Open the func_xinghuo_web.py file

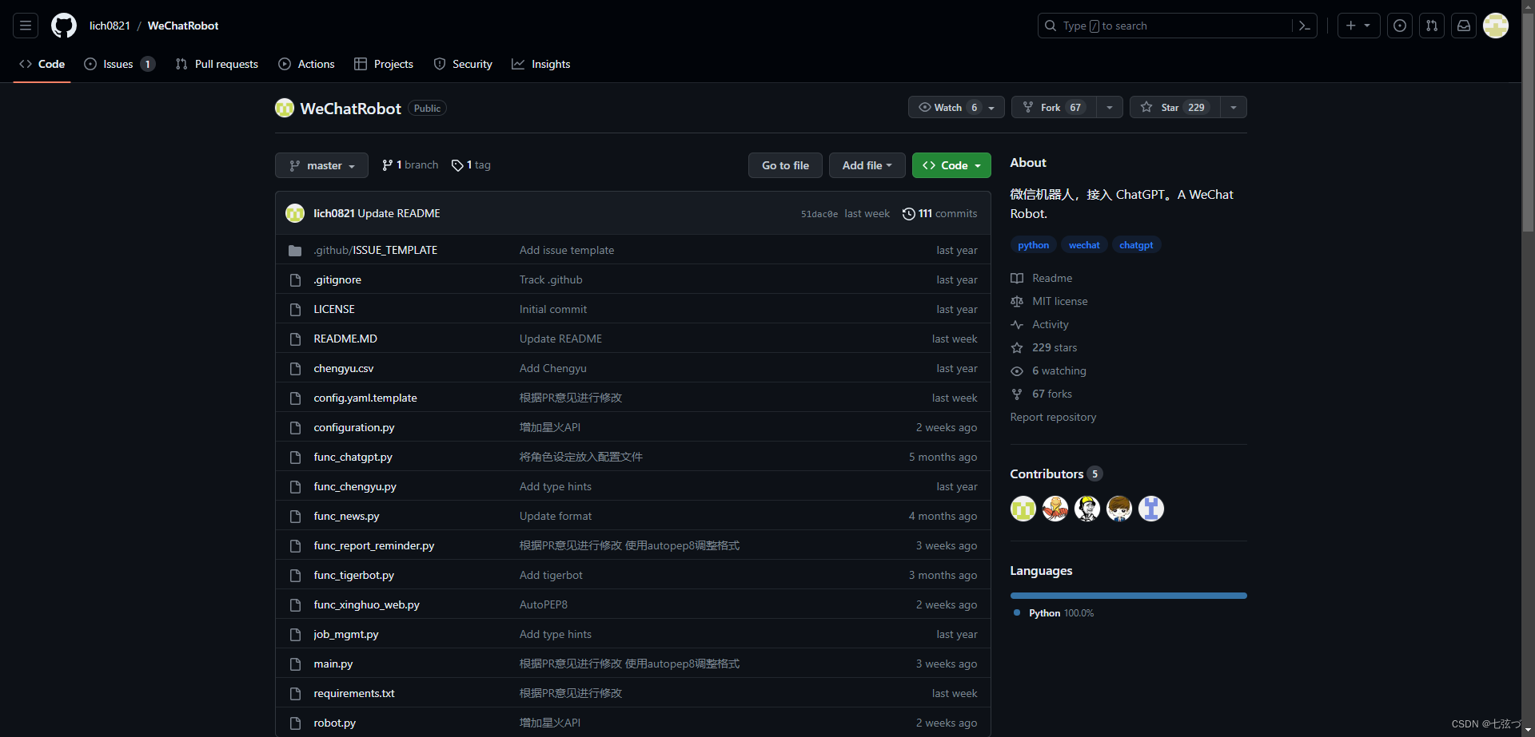pos(366,604)
